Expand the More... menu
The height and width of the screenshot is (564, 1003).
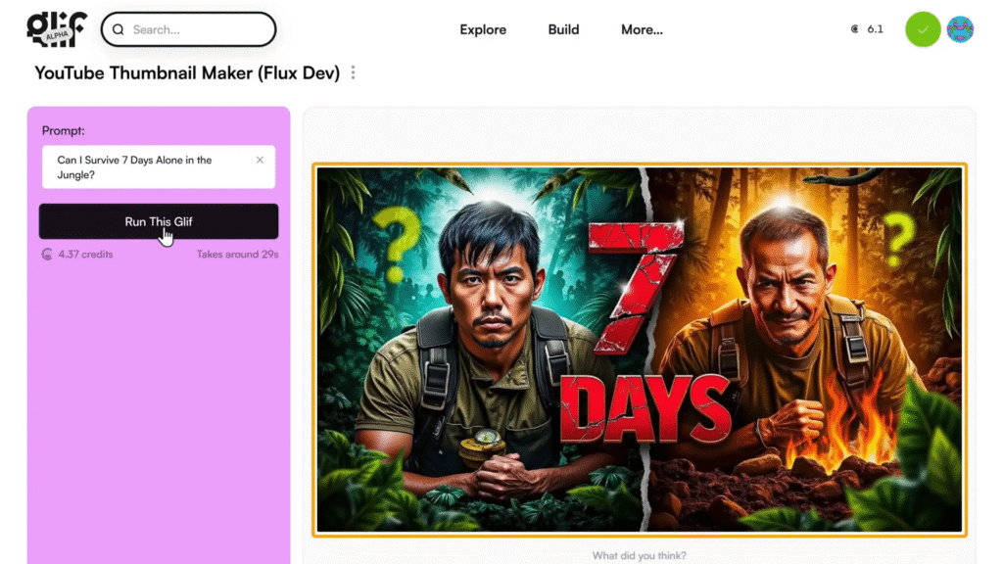[642, 29]
